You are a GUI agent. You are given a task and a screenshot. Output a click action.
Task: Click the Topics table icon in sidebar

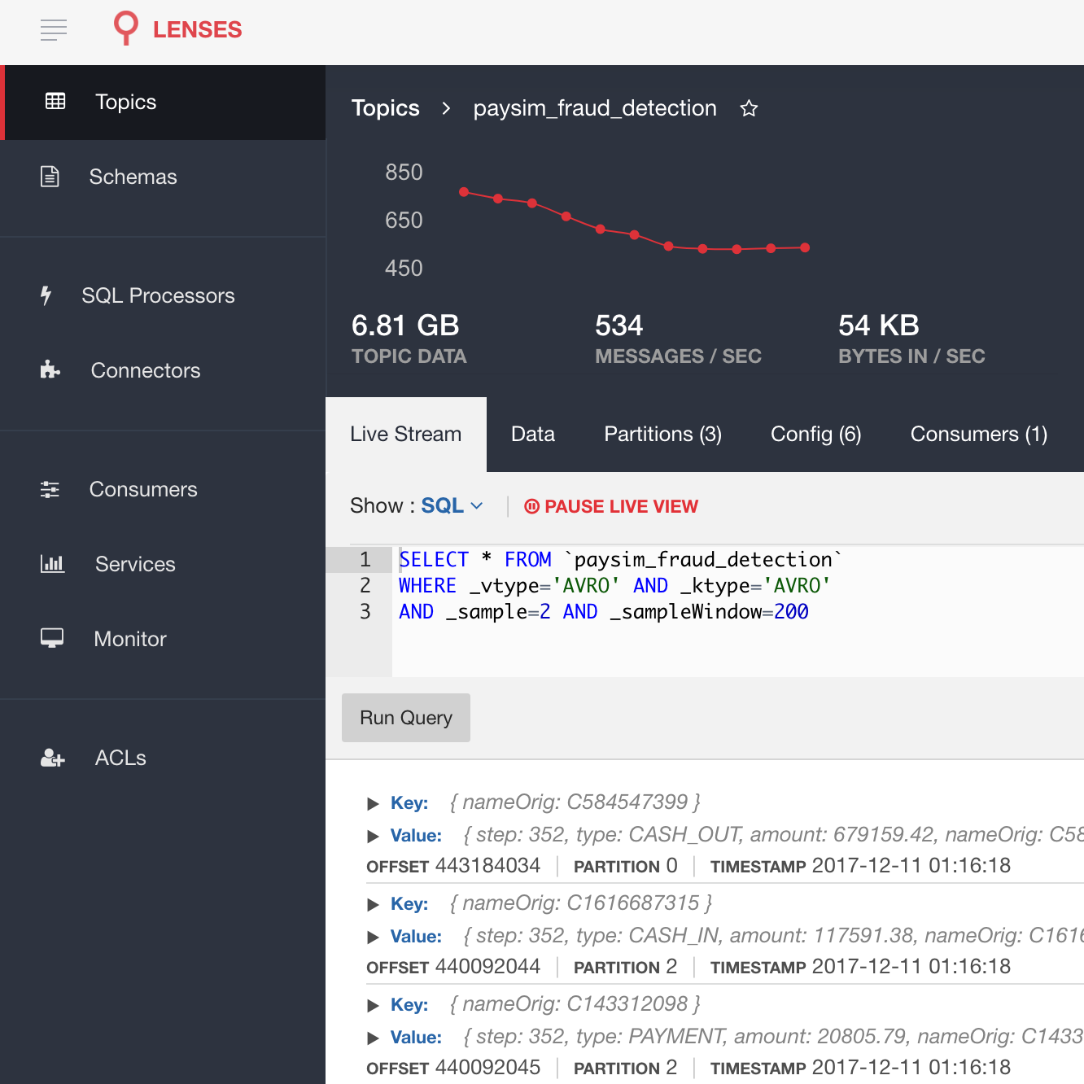coord(55,101)
